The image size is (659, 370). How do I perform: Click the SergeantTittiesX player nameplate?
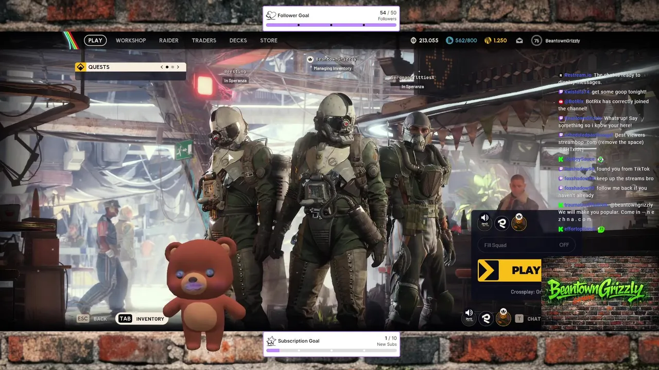(412, 82)
